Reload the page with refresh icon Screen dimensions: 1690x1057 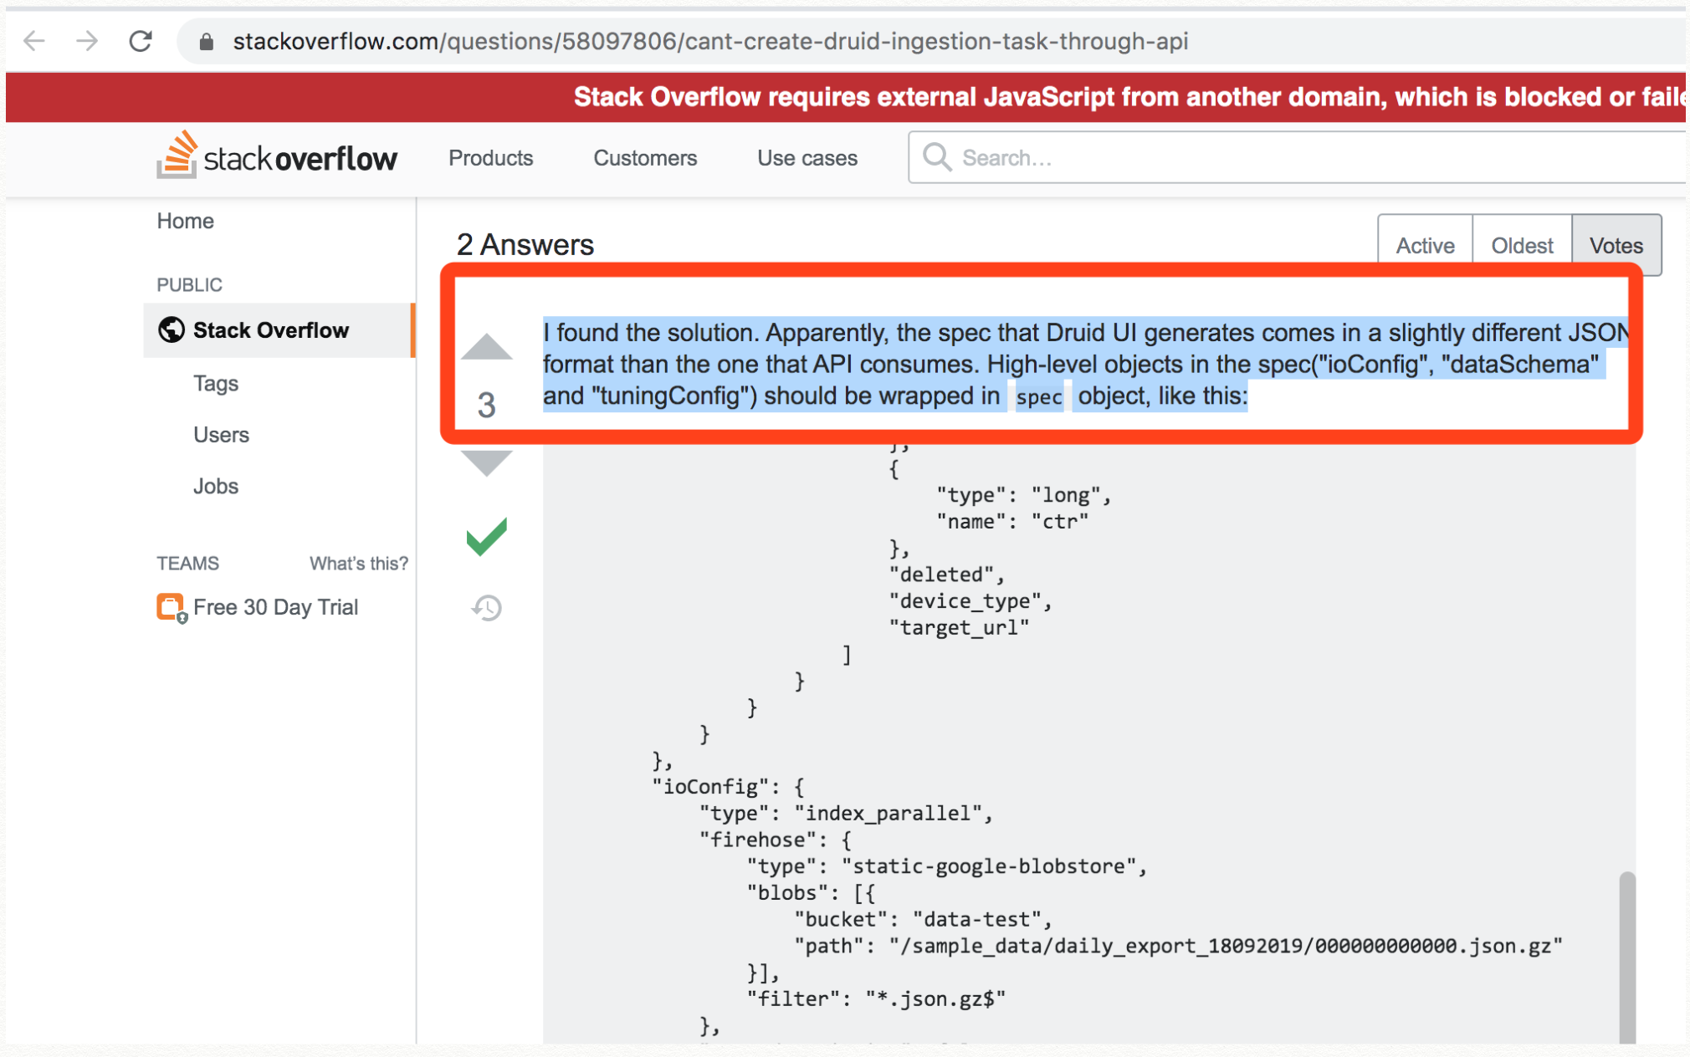coord(141,41)
